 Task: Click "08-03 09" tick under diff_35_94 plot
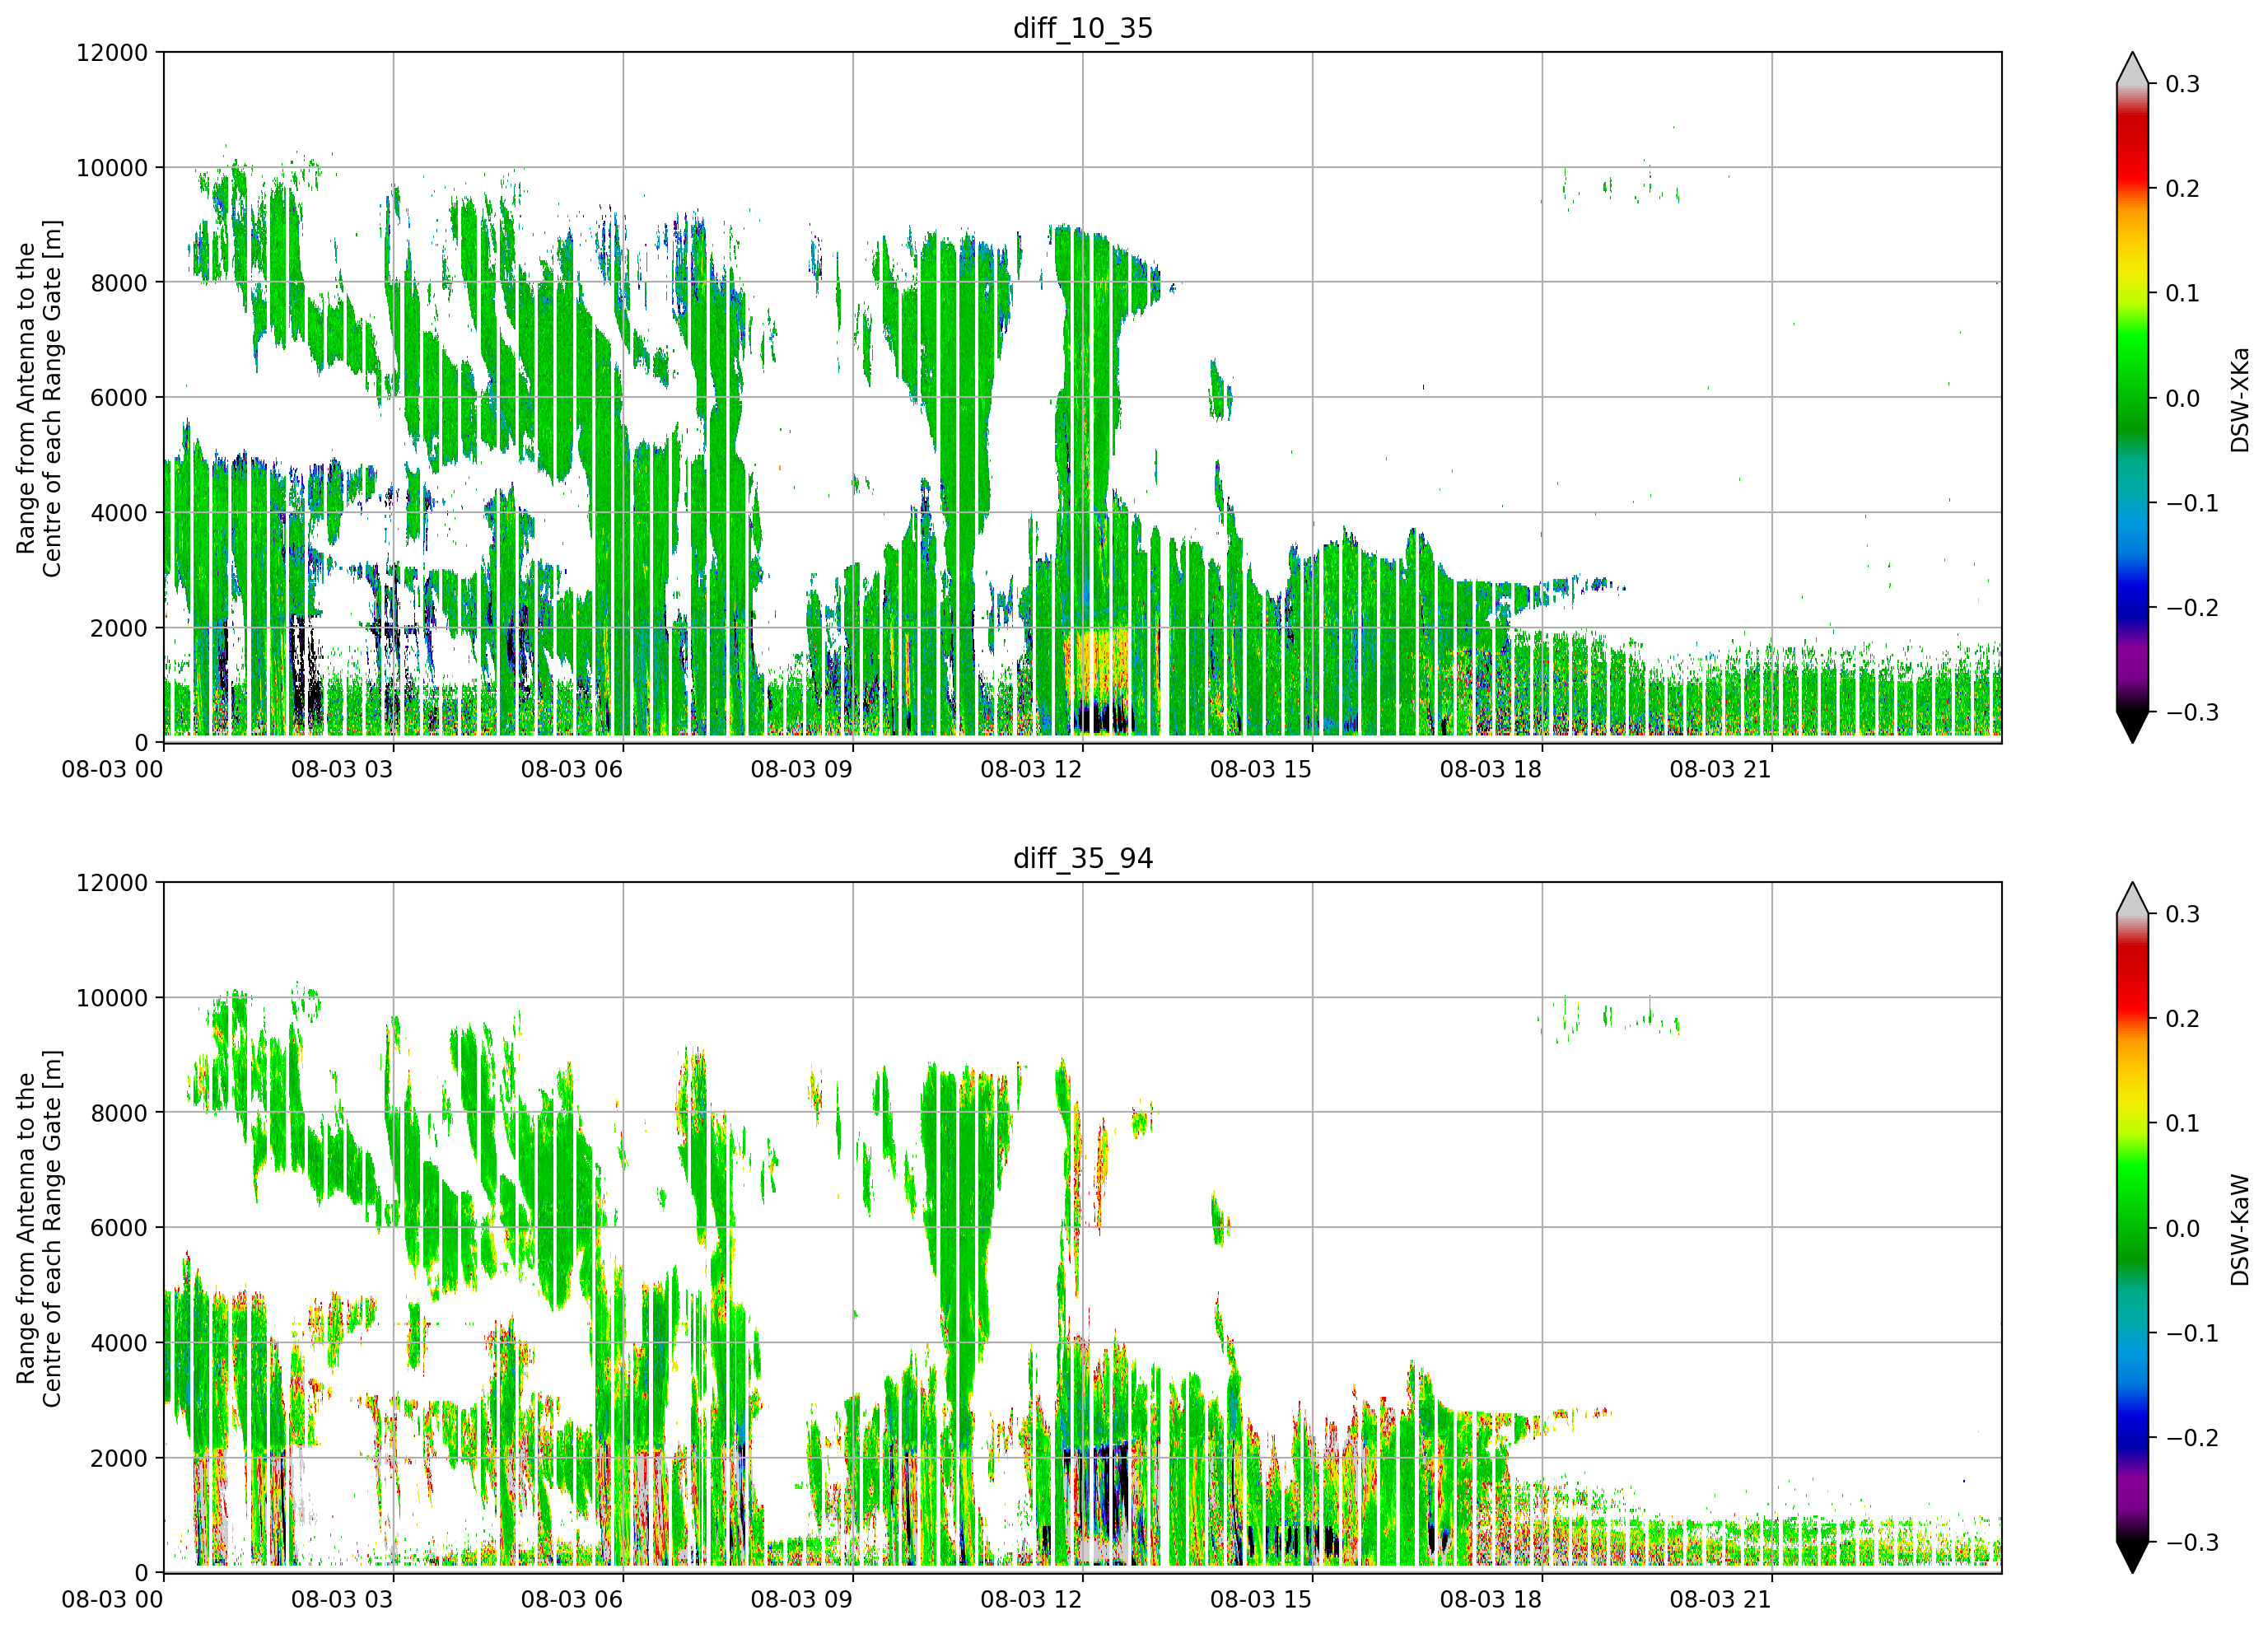802,1599
